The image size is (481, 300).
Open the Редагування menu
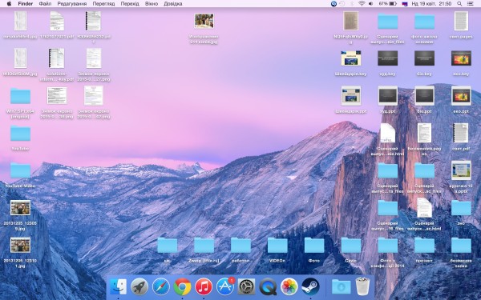click(x=72, y=4)
